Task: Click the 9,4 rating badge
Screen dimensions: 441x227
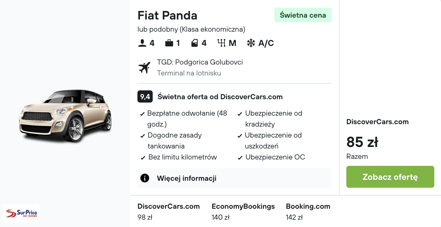Action: coord(145,96)
